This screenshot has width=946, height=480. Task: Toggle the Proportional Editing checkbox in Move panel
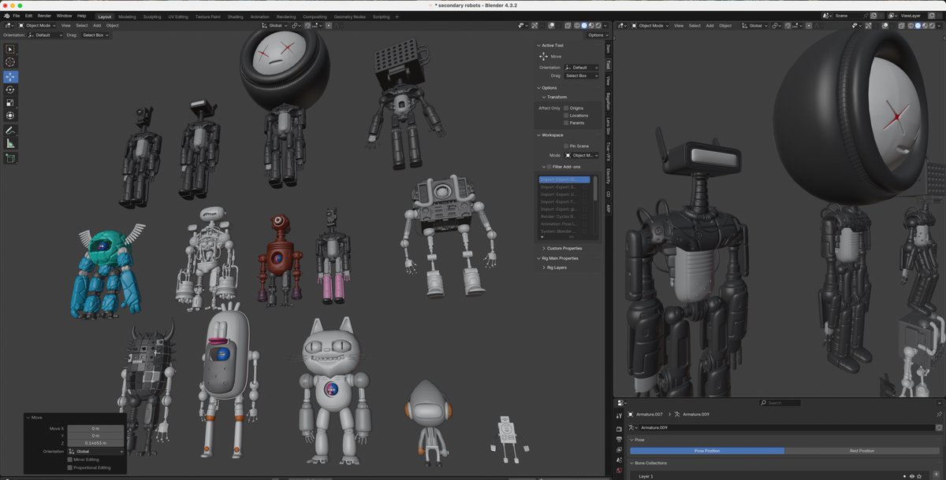pos(70,467)
